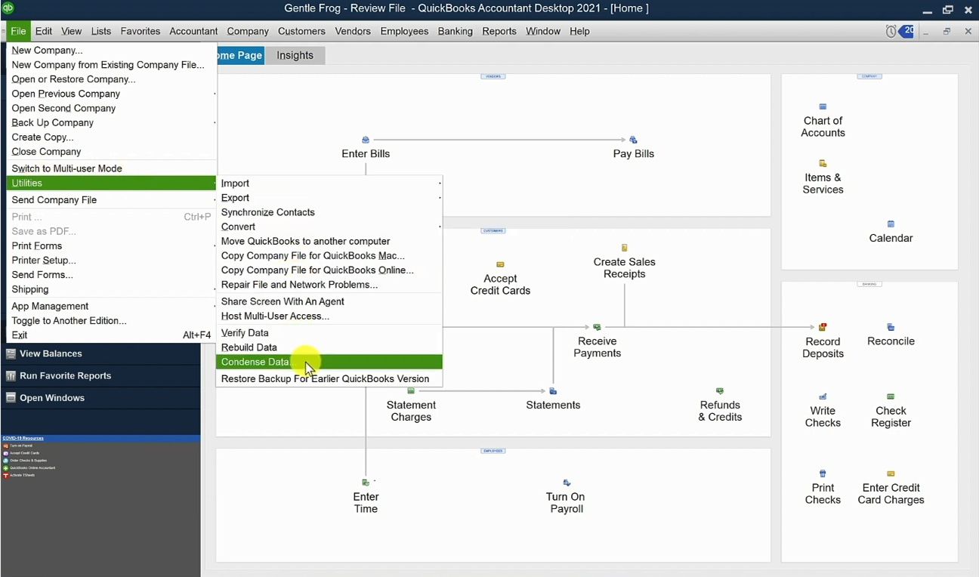Image resolution: width=979 pixels, height=577 pixels.
Task: Open Check Register icon
Action: [x=891, y=396]
